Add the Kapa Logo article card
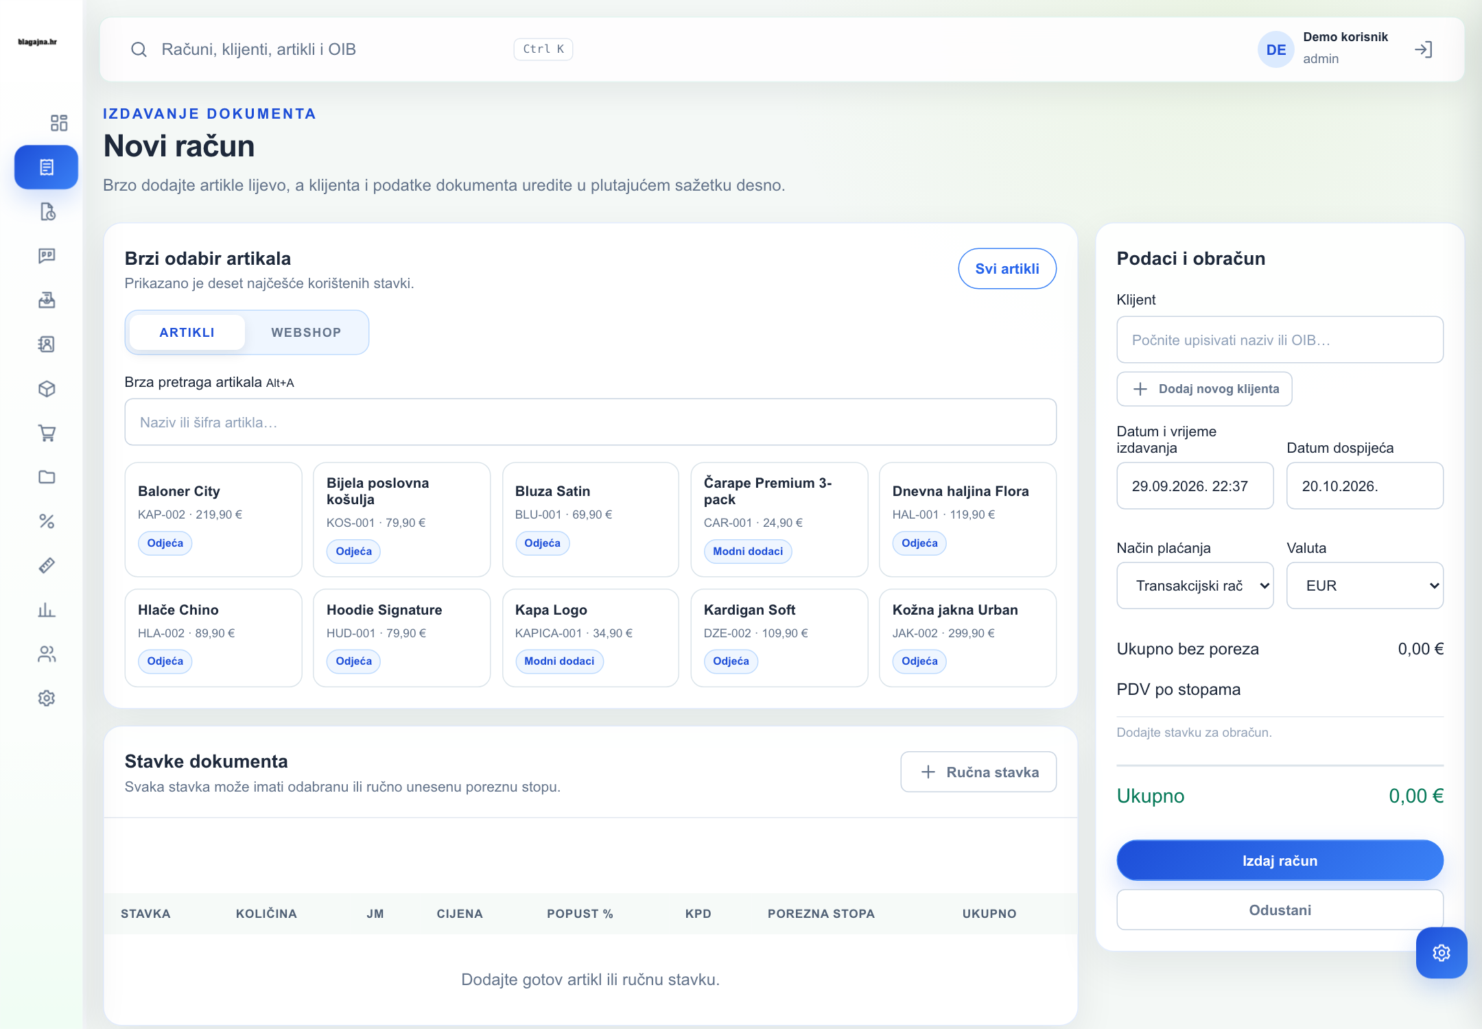1482x1029 pixels. (x=590, y=638)
